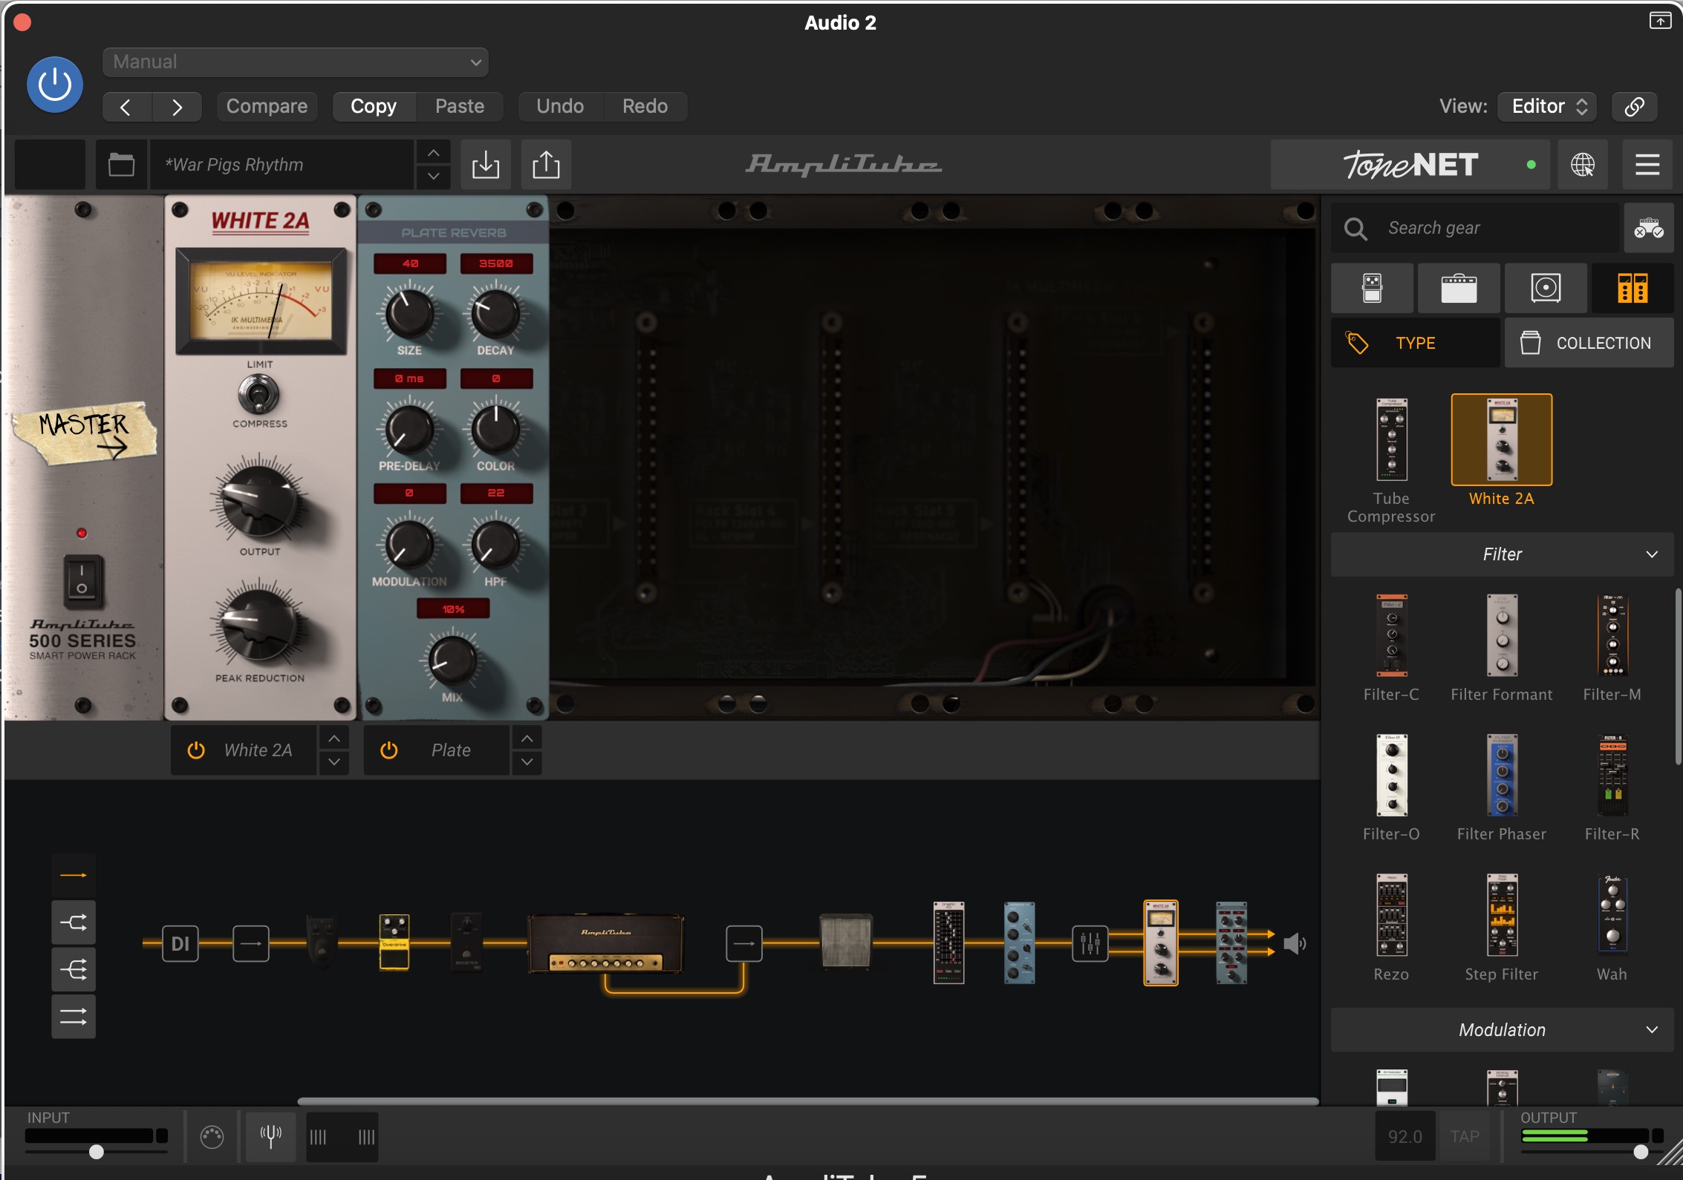Viewport: 1683px width, 1180px height.
Task: Show cabinets speaker gear category
Action: [x=1546, y=288]
